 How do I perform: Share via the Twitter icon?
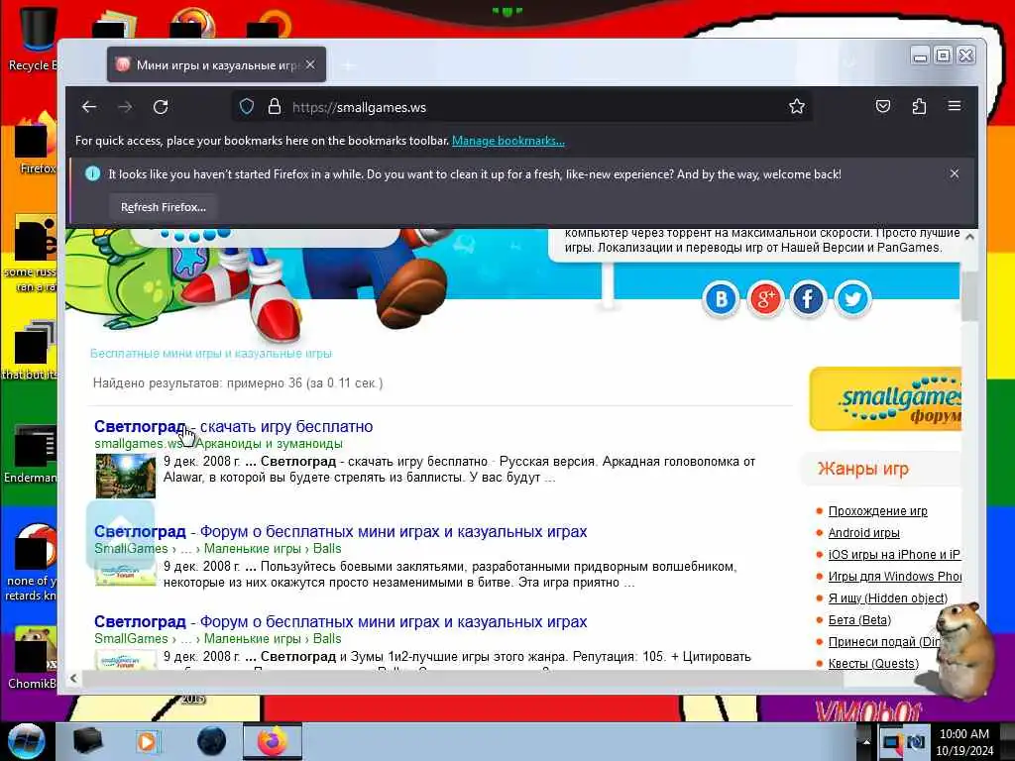[x=852, y=299]
